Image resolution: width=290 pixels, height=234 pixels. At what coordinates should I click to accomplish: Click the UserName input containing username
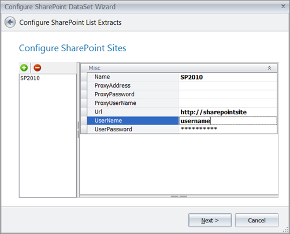click(x=228, y=120)
